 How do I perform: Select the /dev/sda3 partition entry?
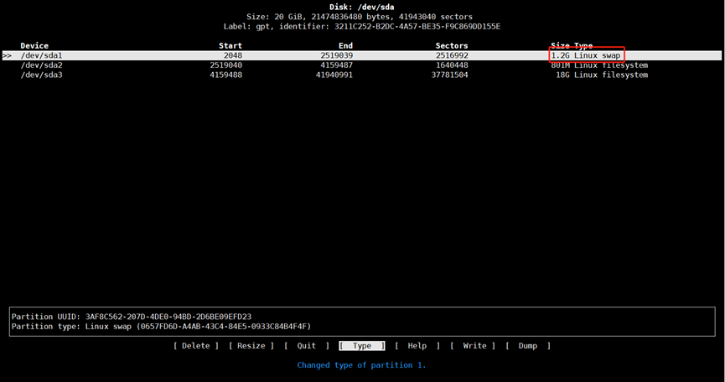(42, 75)
